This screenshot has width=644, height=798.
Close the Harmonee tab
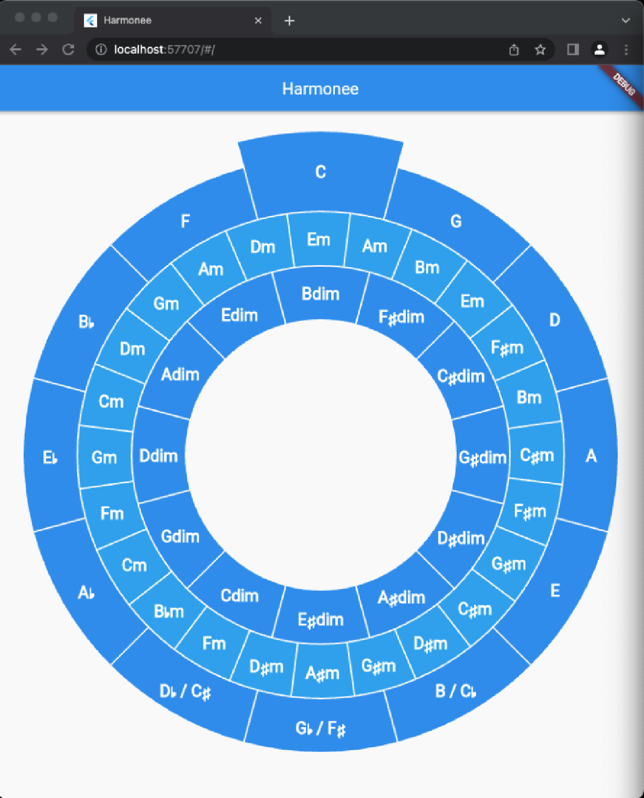pyautogui.click(x=258, y=20)
